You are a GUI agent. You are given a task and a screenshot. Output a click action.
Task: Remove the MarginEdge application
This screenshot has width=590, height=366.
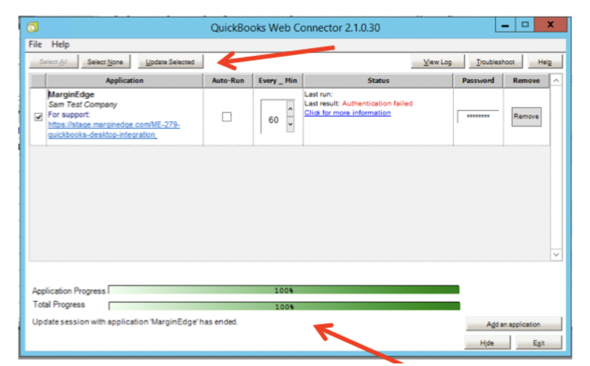coord(526,116)
